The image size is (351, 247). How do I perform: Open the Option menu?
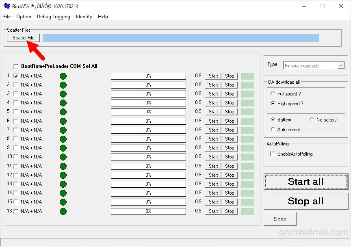[24, 17]
